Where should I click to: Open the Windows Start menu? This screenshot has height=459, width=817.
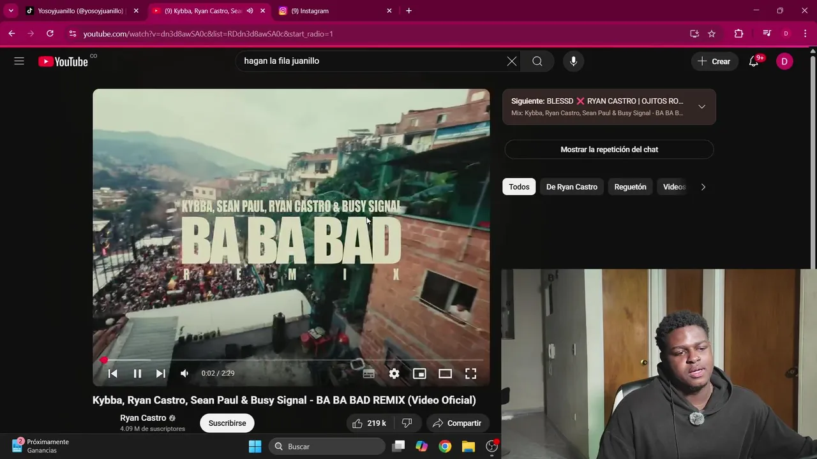click(255, 446)
